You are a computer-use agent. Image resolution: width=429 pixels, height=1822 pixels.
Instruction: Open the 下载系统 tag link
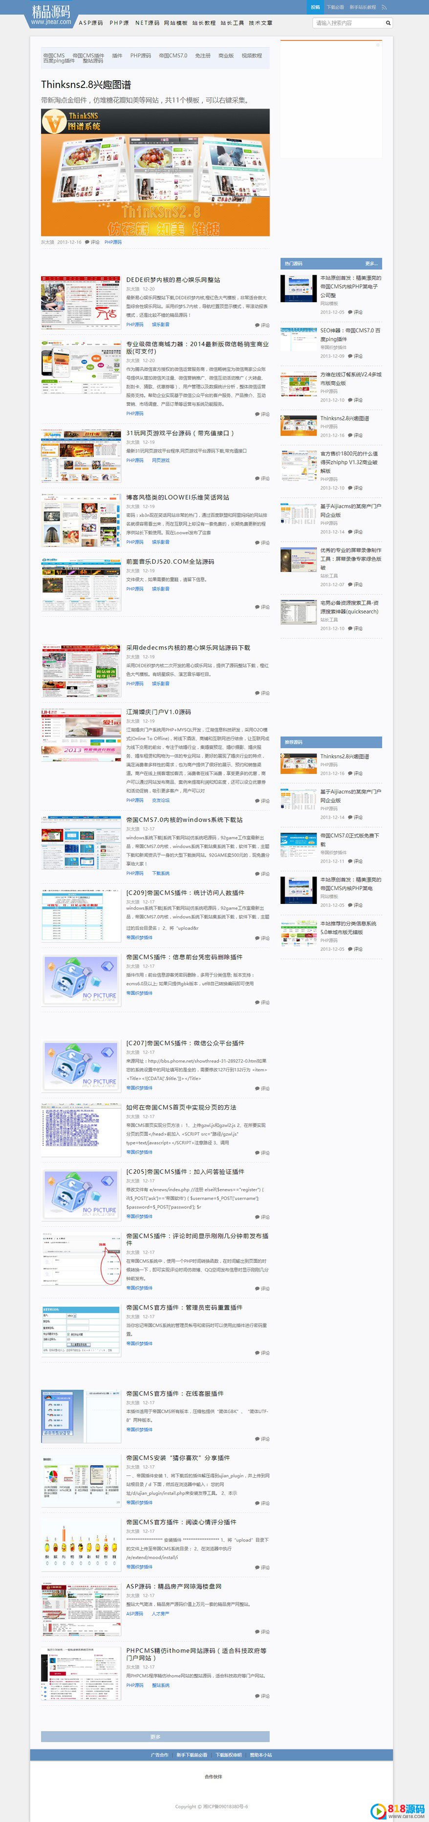click(x=160, y=873)
